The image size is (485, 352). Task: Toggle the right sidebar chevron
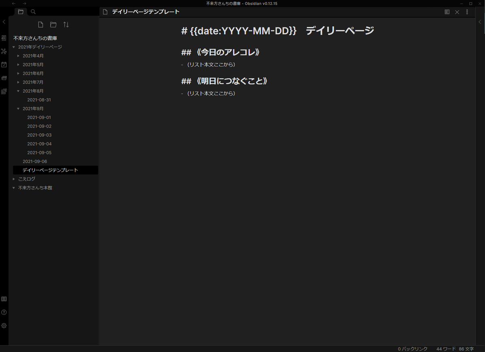[x=480, y=22]
